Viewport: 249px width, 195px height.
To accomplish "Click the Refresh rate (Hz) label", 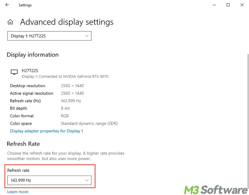I will click(x=25, y=101).
